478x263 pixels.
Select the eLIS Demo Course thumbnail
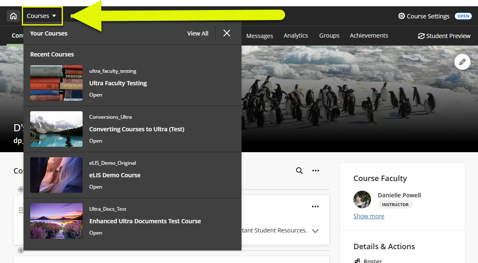56,175
